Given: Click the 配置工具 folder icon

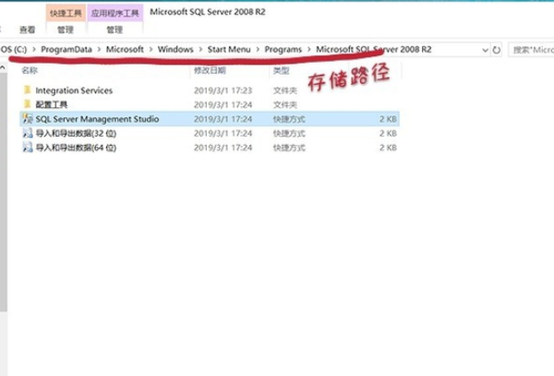Looking at the screenshot, I should pyautogui.click(x=27, y=104).
